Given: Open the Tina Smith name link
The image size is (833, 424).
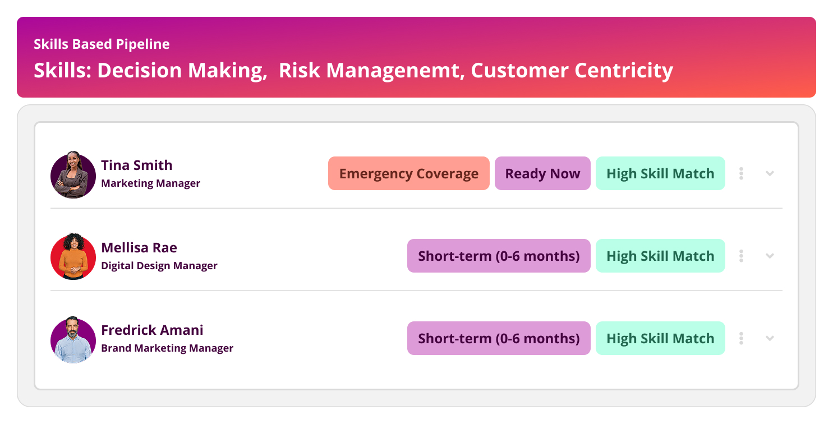Looking at the screenshot, I should coord(137,165).
